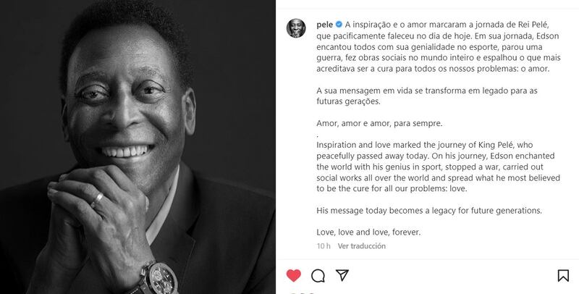Save the post with the bookmark icon
The width and height of the screenshot is (579, 294).
point(563,275)
